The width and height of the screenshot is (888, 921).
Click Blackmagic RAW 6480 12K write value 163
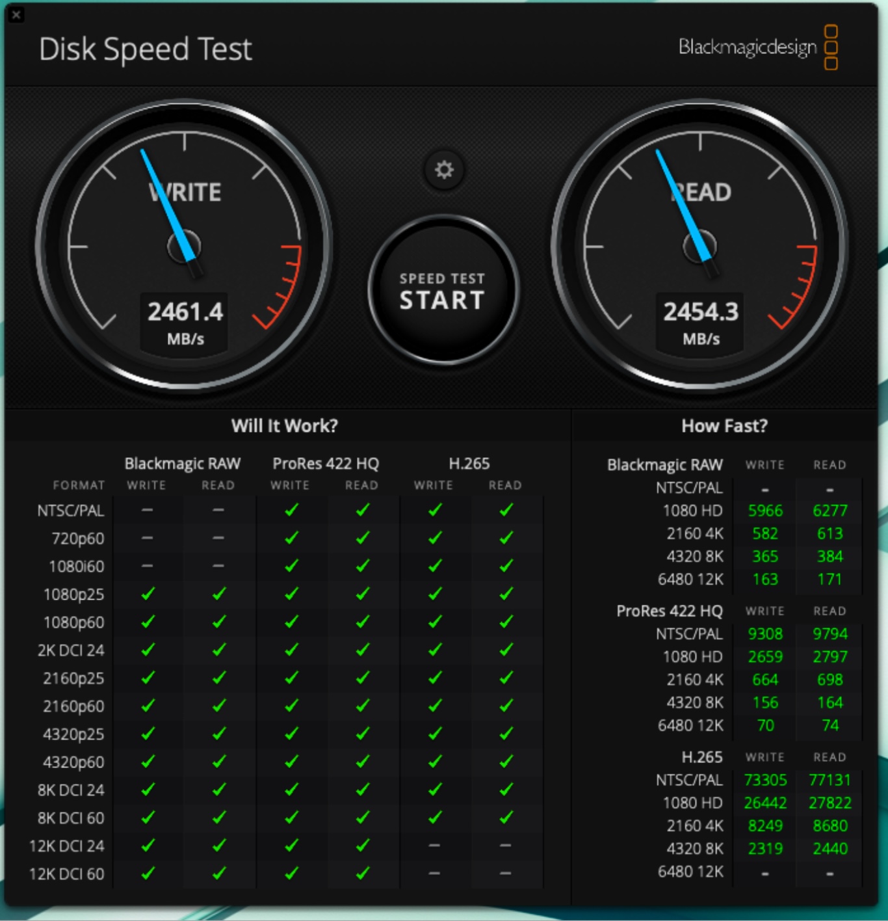[x=765, y=579]
